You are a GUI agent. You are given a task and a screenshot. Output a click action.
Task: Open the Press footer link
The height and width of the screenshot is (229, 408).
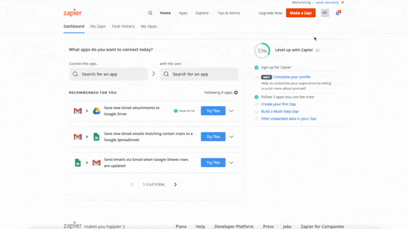coord(268,226)
